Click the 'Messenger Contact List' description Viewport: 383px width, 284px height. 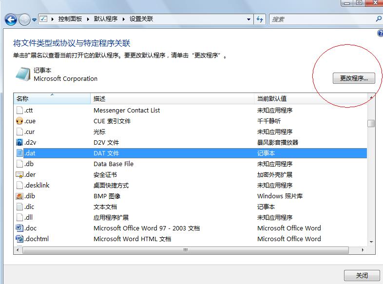point(127,111)
